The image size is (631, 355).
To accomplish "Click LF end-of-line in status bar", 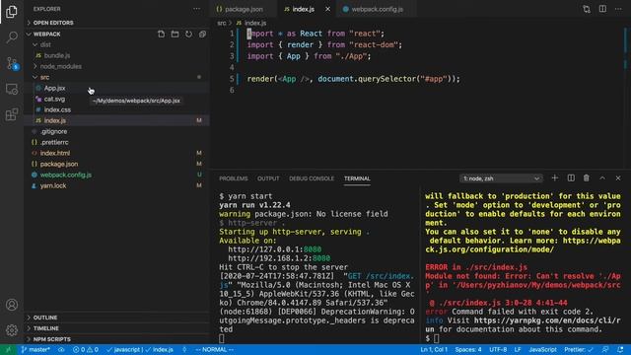I will point(518,349).
